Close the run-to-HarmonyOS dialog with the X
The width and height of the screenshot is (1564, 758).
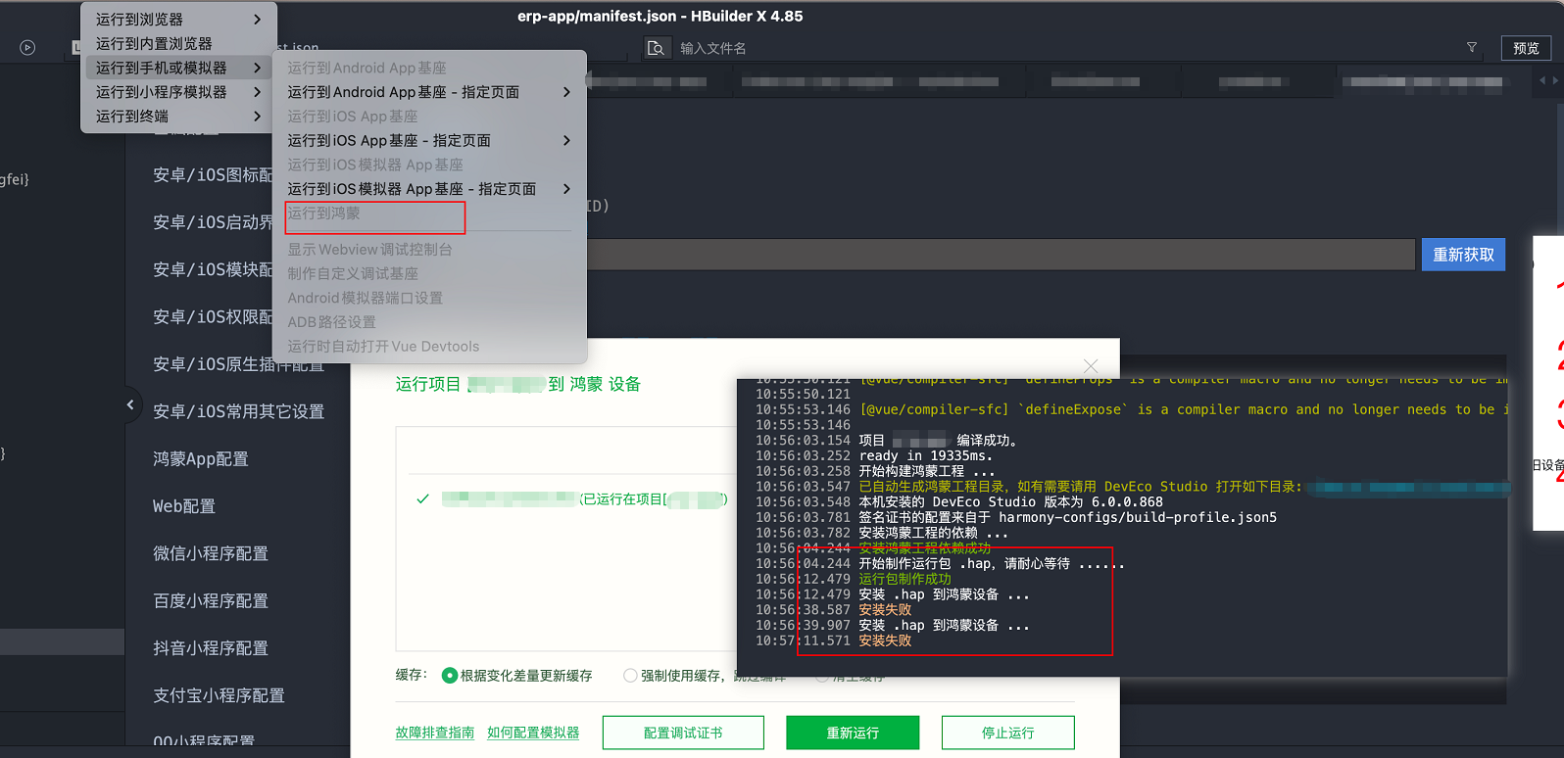click(x=1090, y=365)
